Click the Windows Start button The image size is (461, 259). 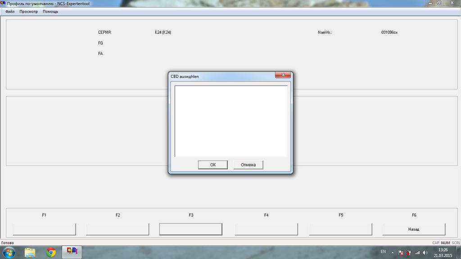coord(9,252)
